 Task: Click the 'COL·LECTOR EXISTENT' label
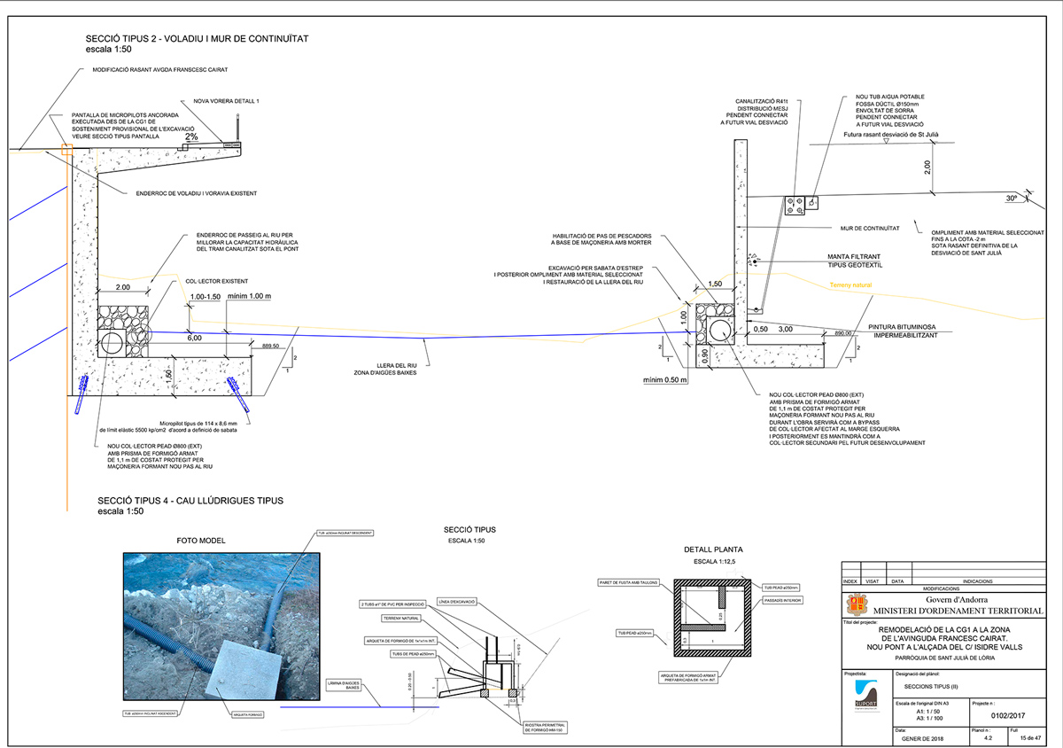pyautogui.click(x=215, y=281)
